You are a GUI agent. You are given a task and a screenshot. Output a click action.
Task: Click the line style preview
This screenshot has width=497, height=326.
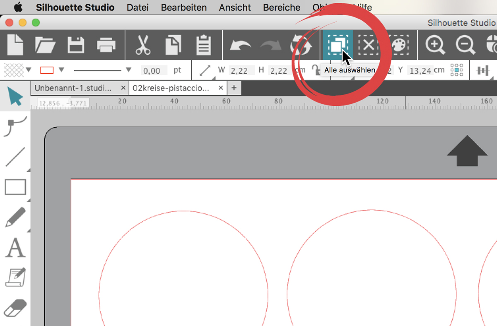(x=97, y=70)
